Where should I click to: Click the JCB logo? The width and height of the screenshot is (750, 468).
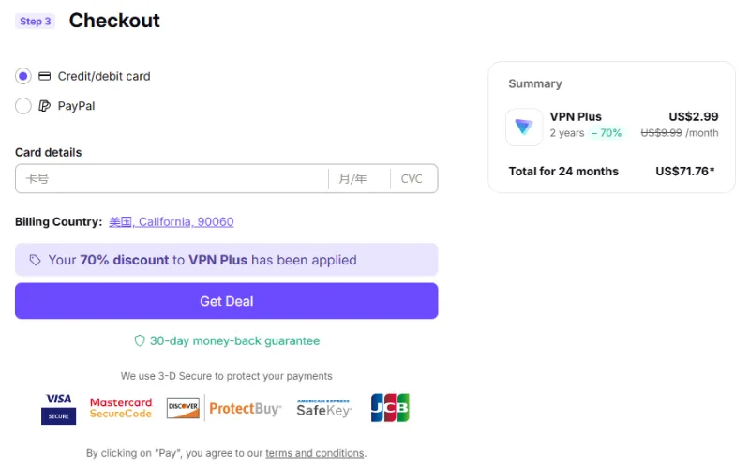[390, 408]
